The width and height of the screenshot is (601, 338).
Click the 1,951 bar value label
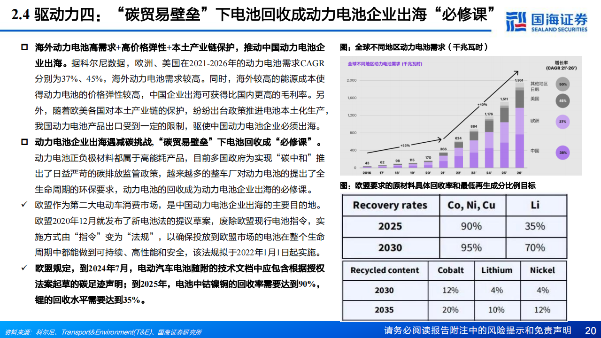[x=518, y=80]
